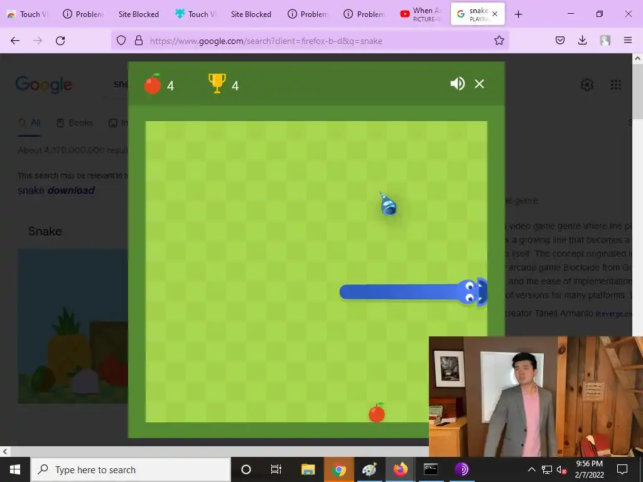Switch to the YouTube 'When A' tab
643x482 pixels.
pyautogui.click(x=421, y=14)
